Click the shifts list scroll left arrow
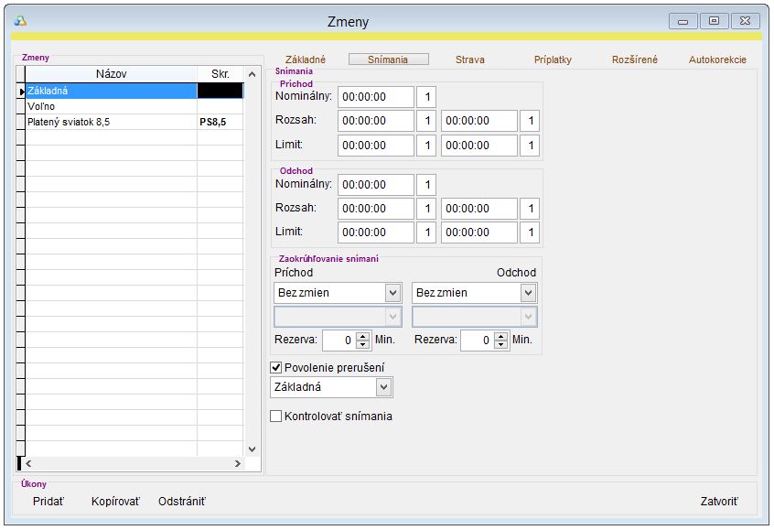 28,463
